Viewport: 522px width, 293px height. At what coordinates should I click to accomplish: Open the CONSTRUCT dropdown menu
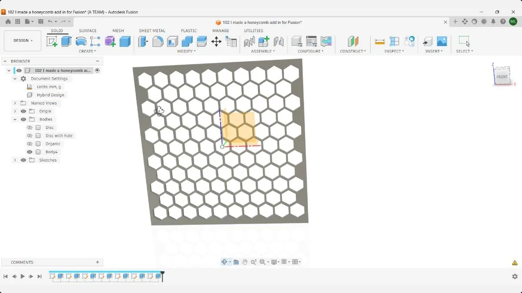click(x=353, y=51)
